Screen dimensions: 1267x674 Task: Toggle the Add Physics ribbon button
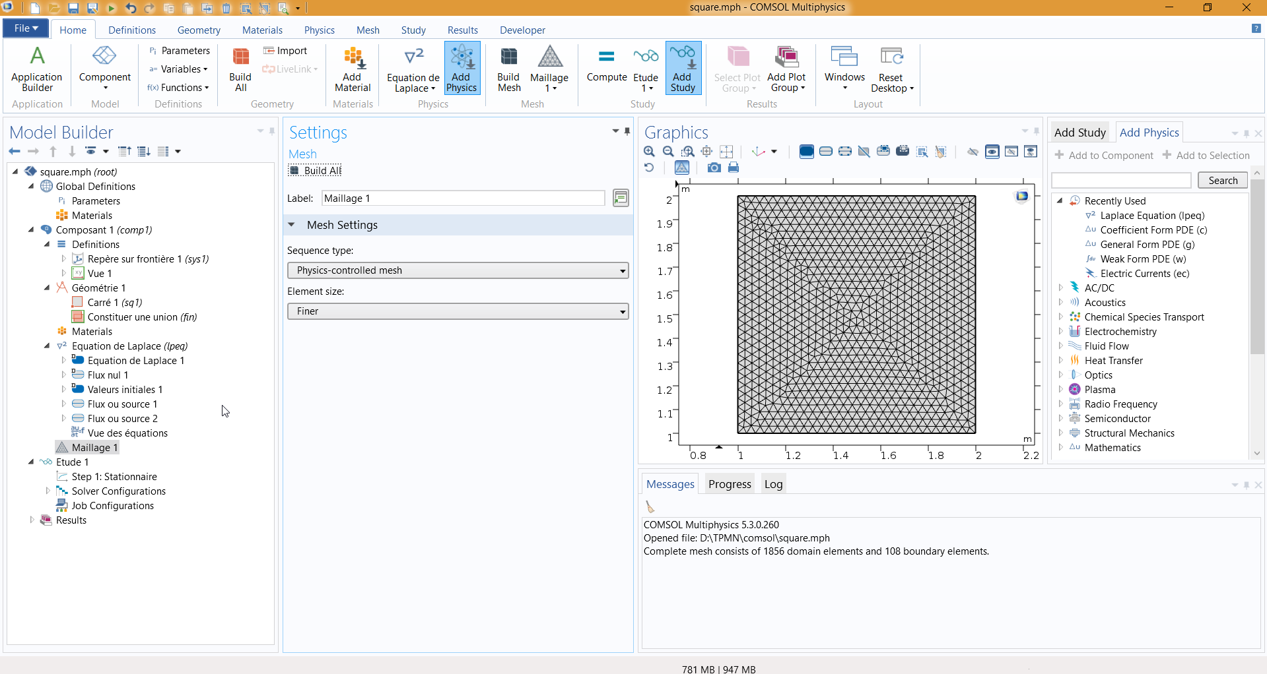tap(462, 69)
